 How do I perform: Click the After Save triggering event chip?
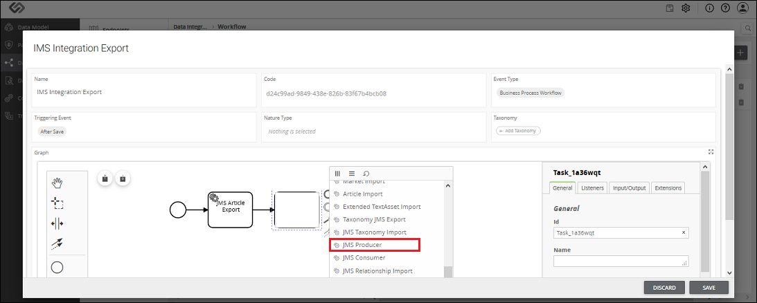pyautogui.click(x=52, y=131)
